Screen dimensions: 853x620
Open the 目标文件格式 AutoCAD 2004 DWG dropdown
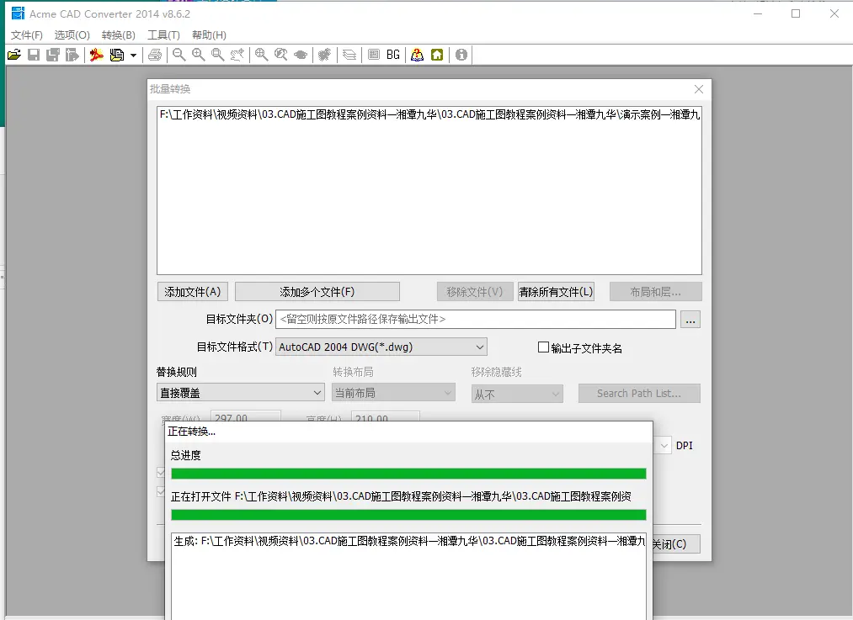coord(381,347)
